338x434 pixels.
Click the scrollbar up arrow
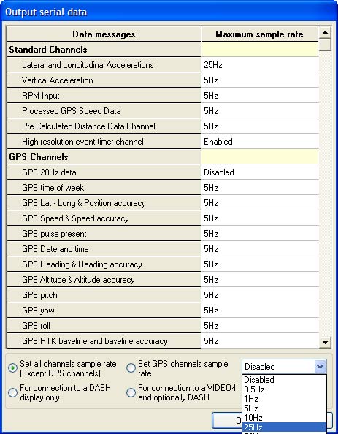pyautogui.click(x=325, y=33)
